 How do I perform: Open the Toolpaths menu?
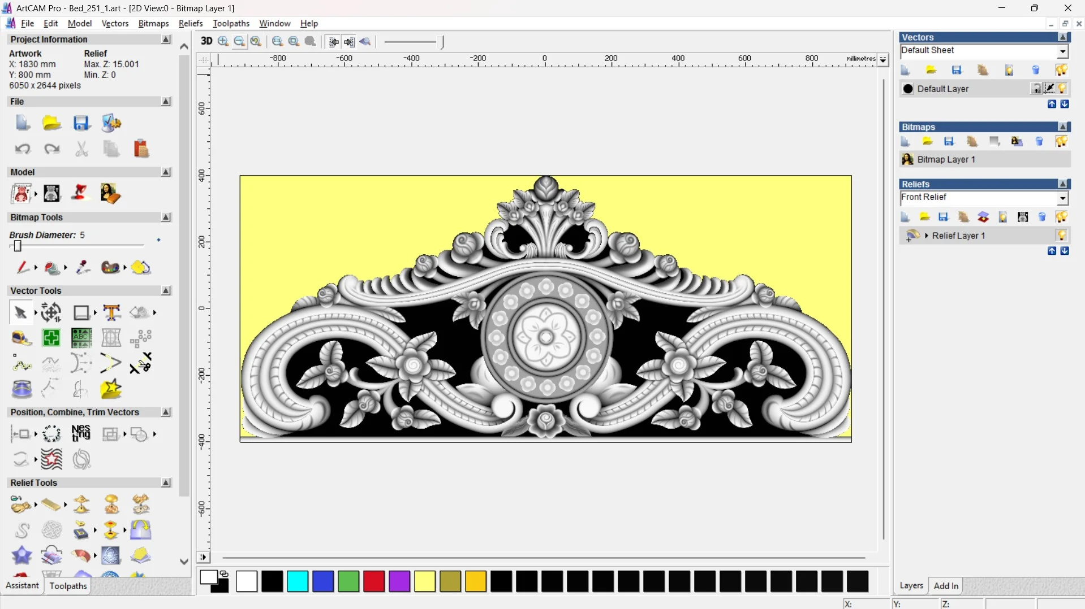pos(231,23)
